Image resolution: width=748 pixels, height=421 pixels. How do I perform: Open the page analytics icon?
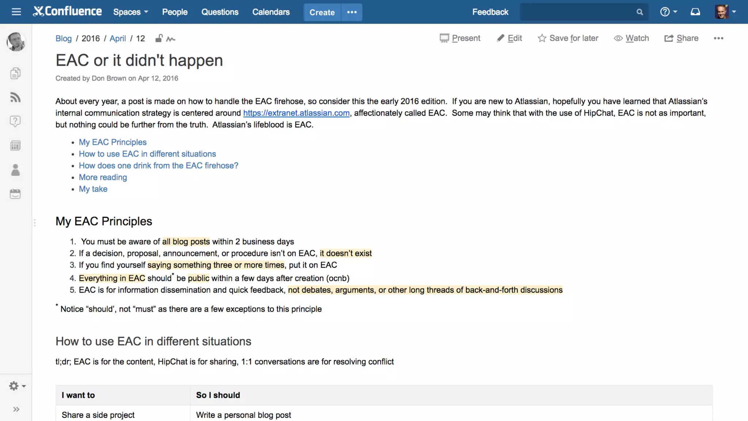pos(171,39)
